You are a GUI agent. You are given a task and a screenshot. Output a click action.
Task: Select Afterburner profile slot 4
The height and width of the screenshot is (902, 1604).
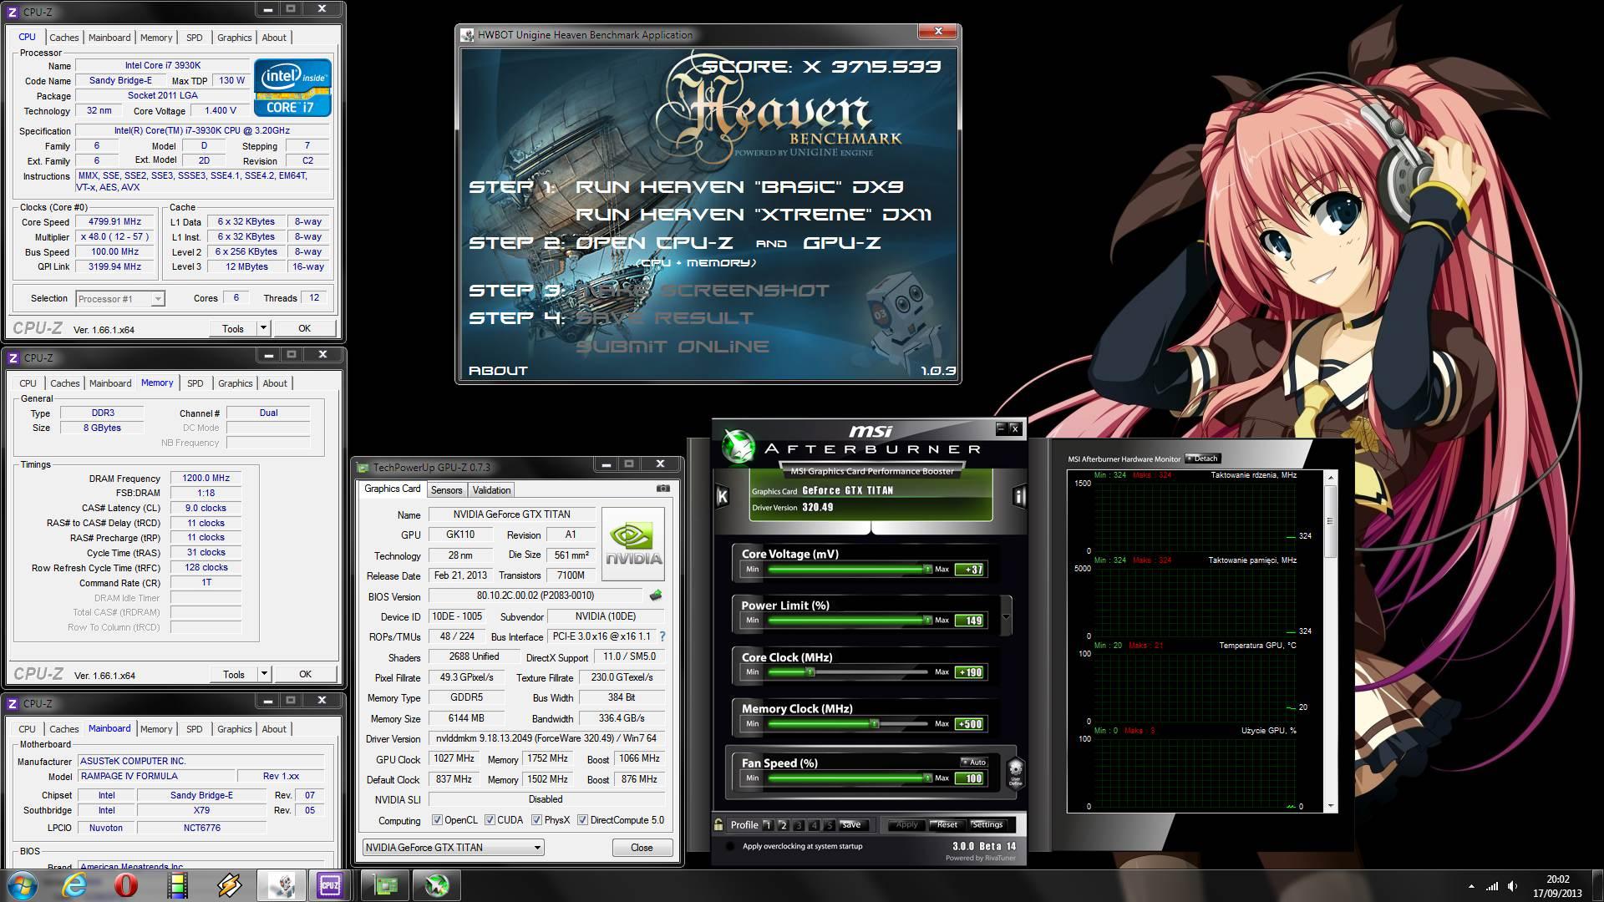pyautogui.click(x=814, y=825)
